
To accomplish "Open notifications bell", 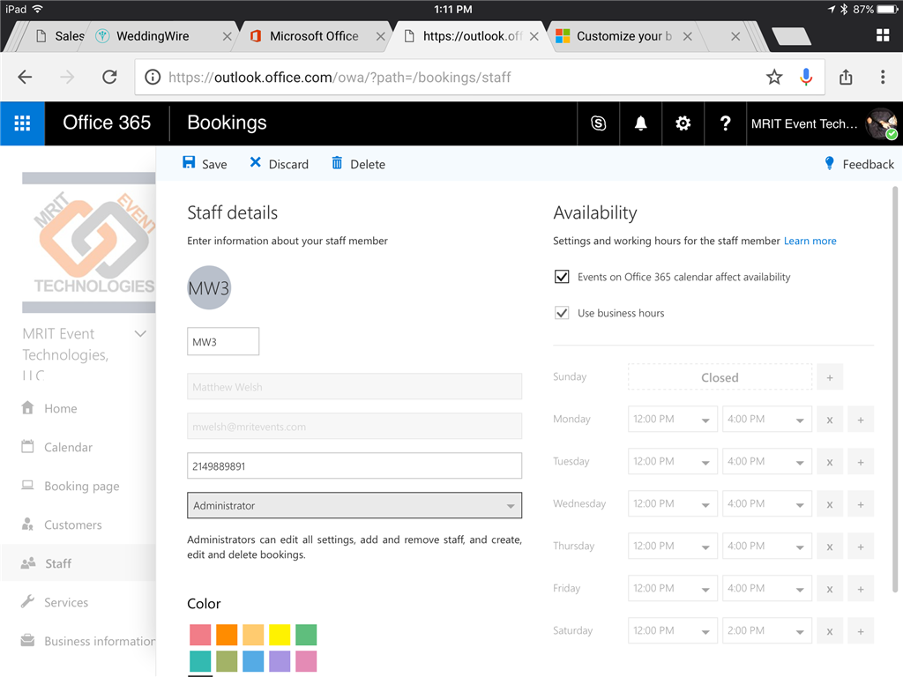I will coord(640,123).
